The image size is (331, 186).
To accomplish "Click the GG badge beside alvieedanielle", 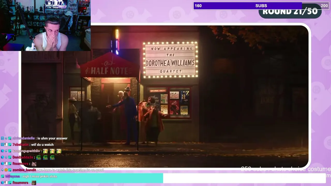I will pos(10,138).
